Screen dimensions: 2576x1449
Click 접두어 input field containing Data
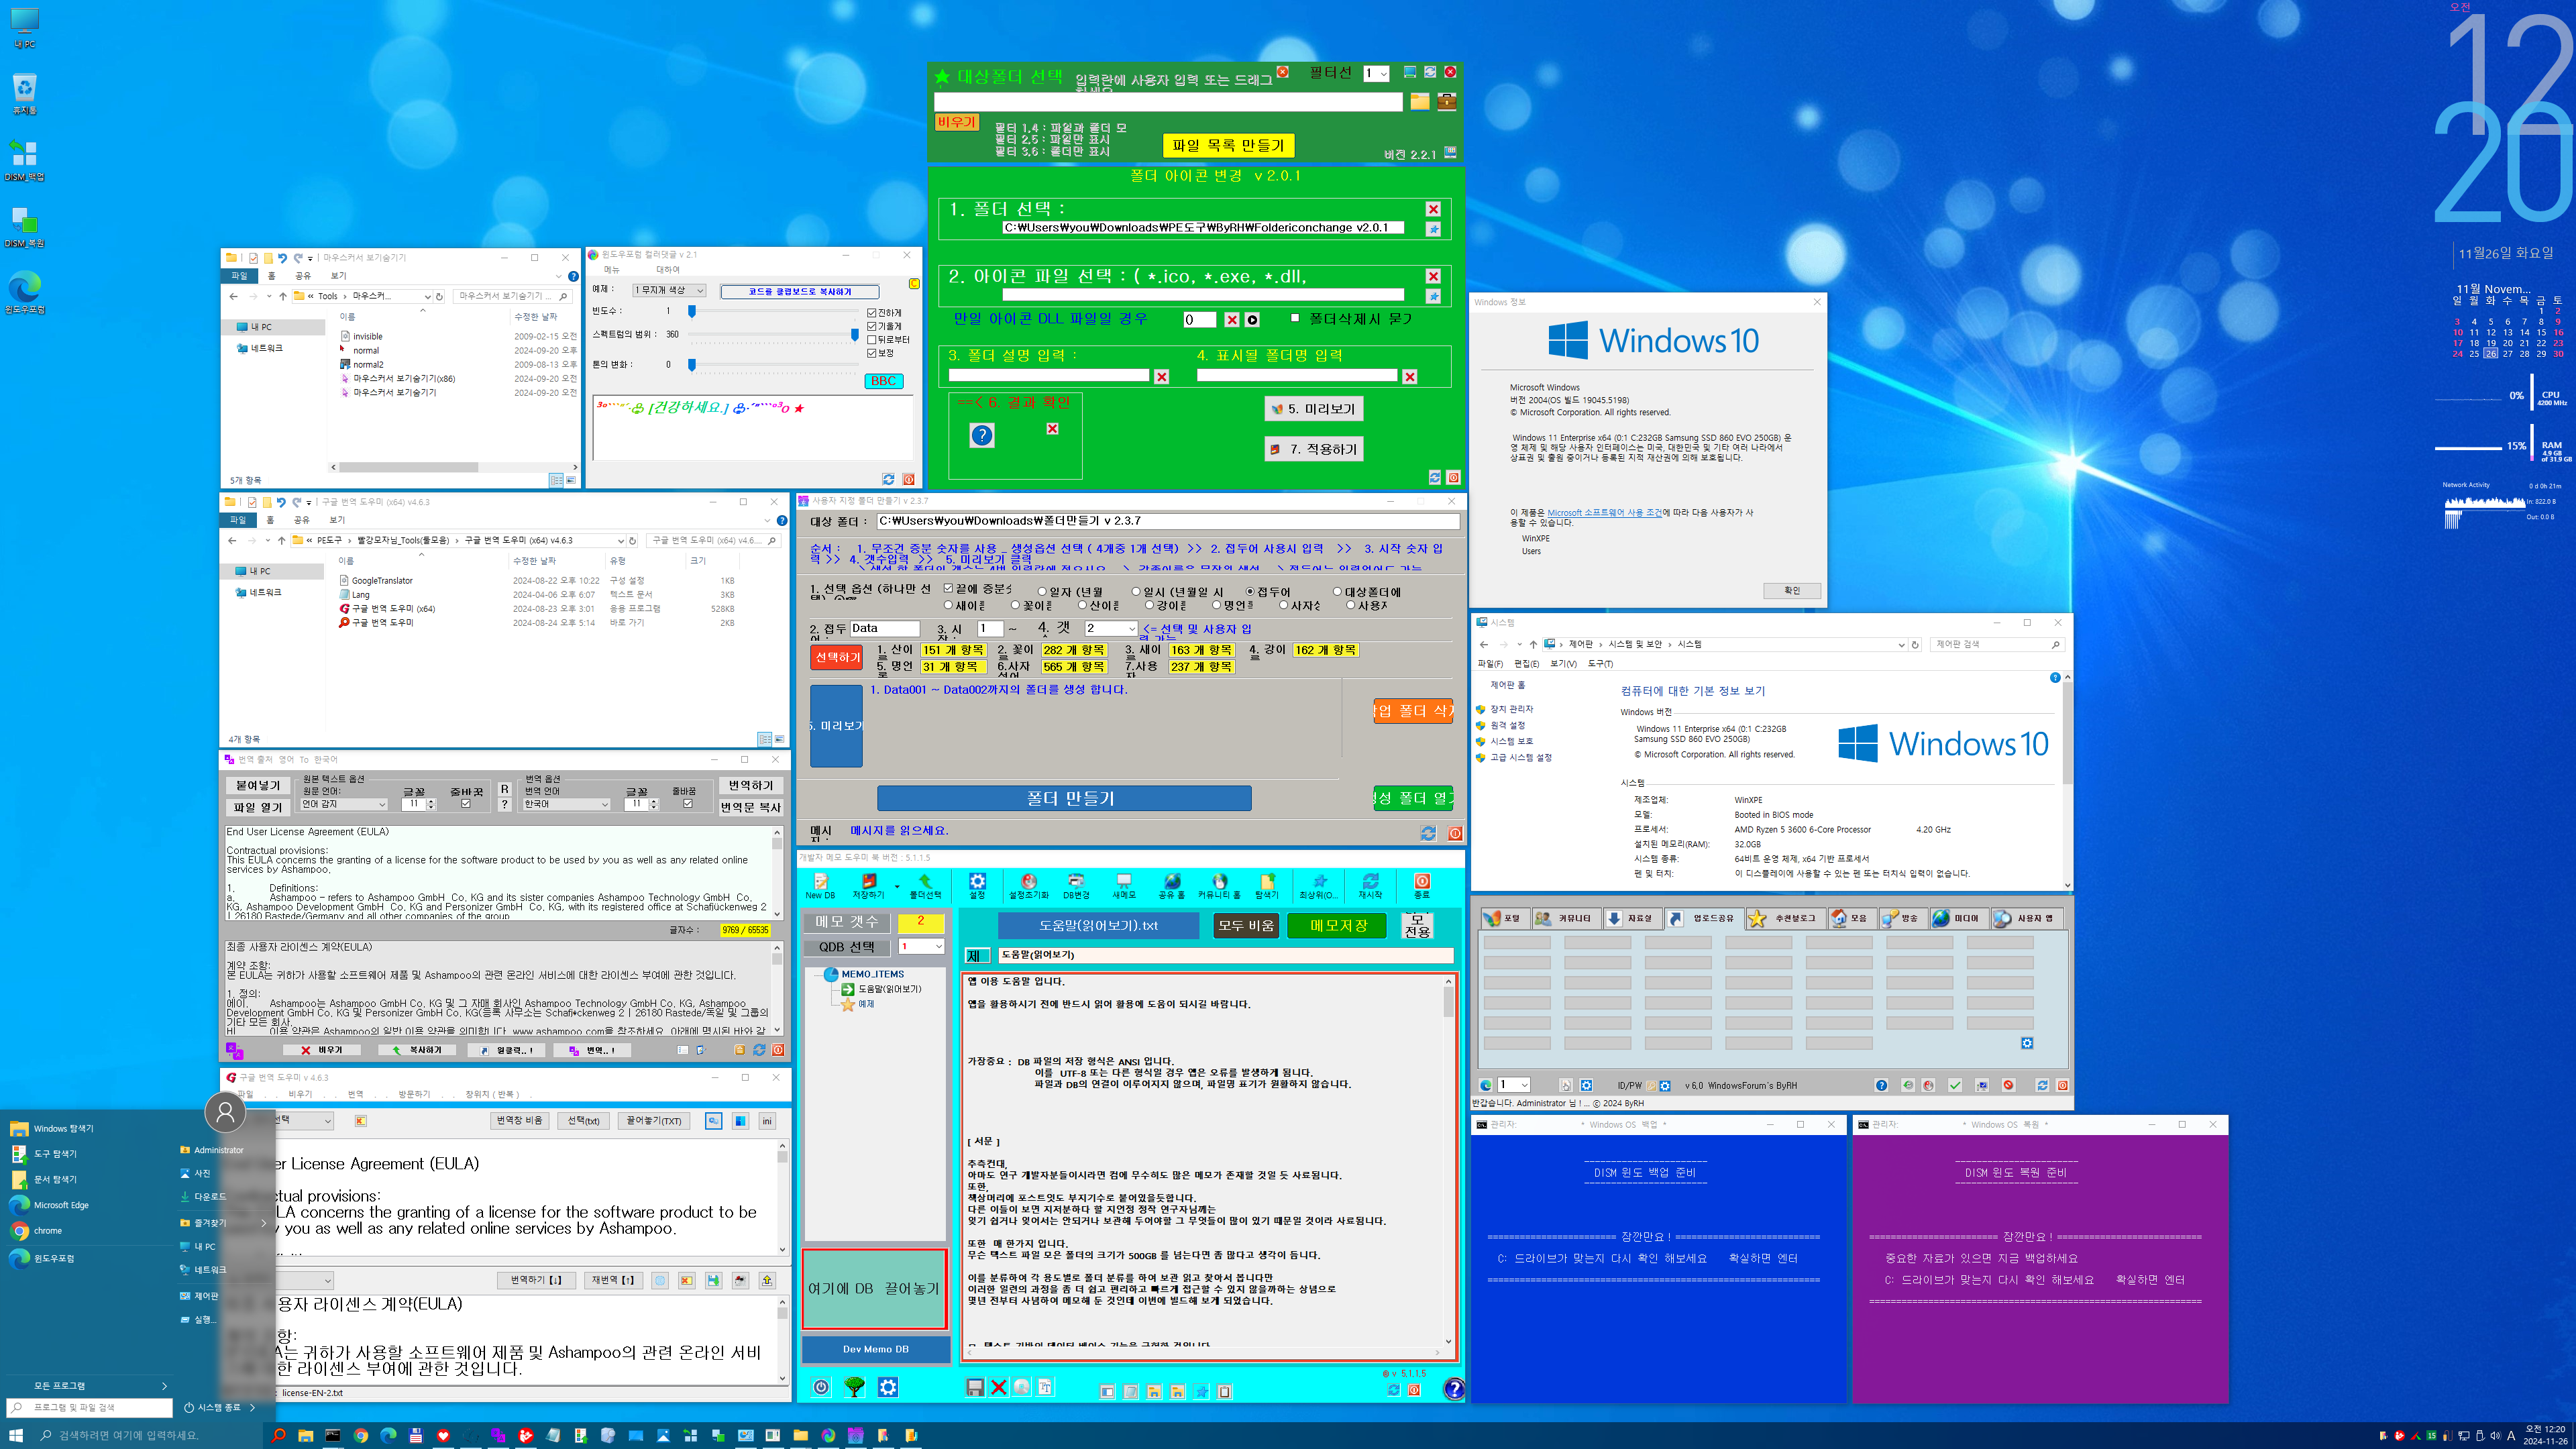coord(884,629)
